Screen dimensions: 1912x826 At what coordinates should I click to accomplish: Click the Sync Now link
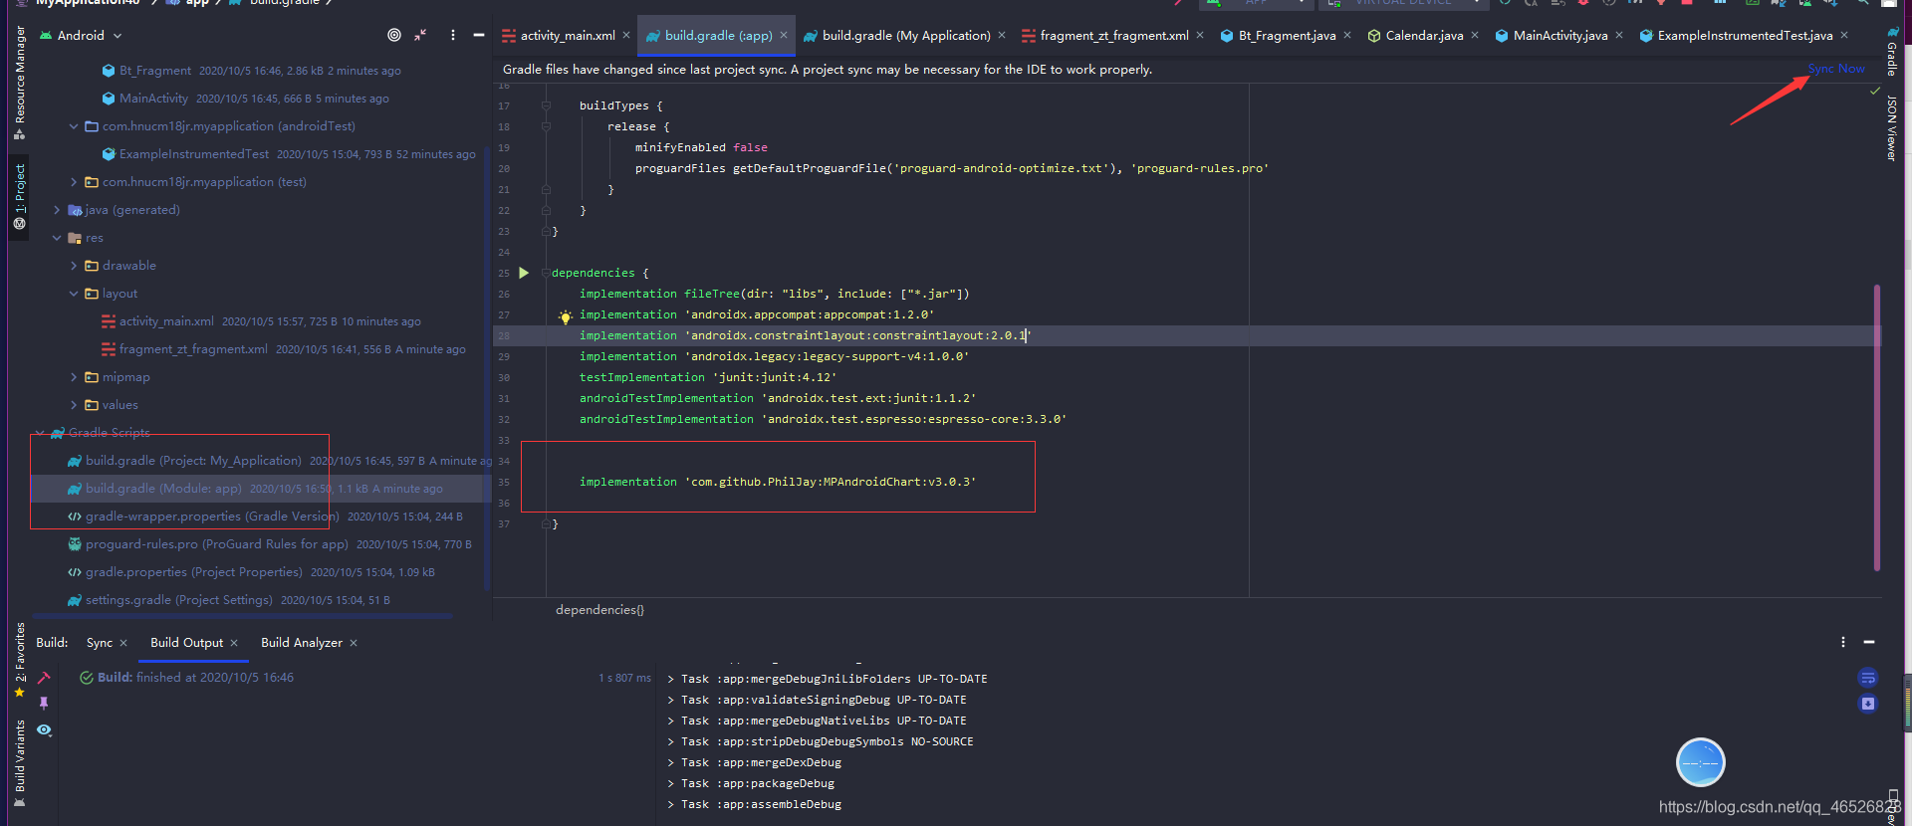1836,69
